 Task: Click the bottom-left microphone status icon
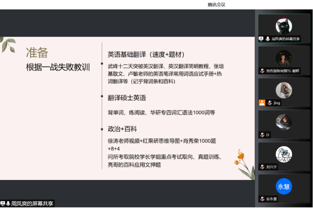tap(8, 203)
